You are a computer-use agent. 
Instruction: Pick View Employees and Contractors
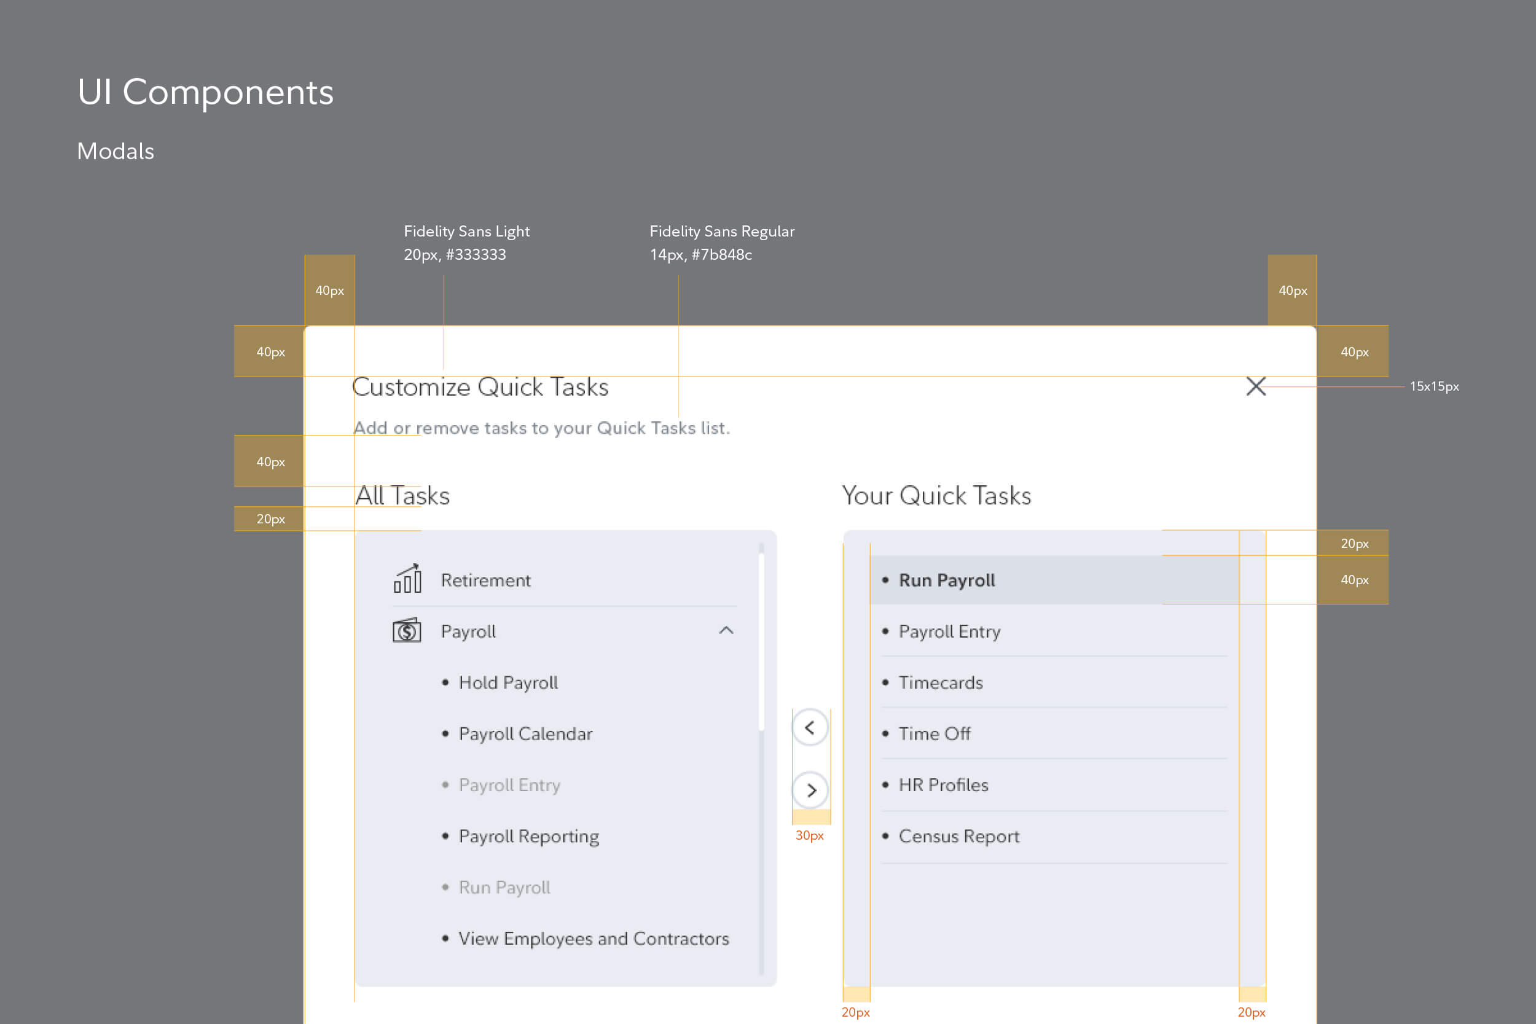(593, 939)
